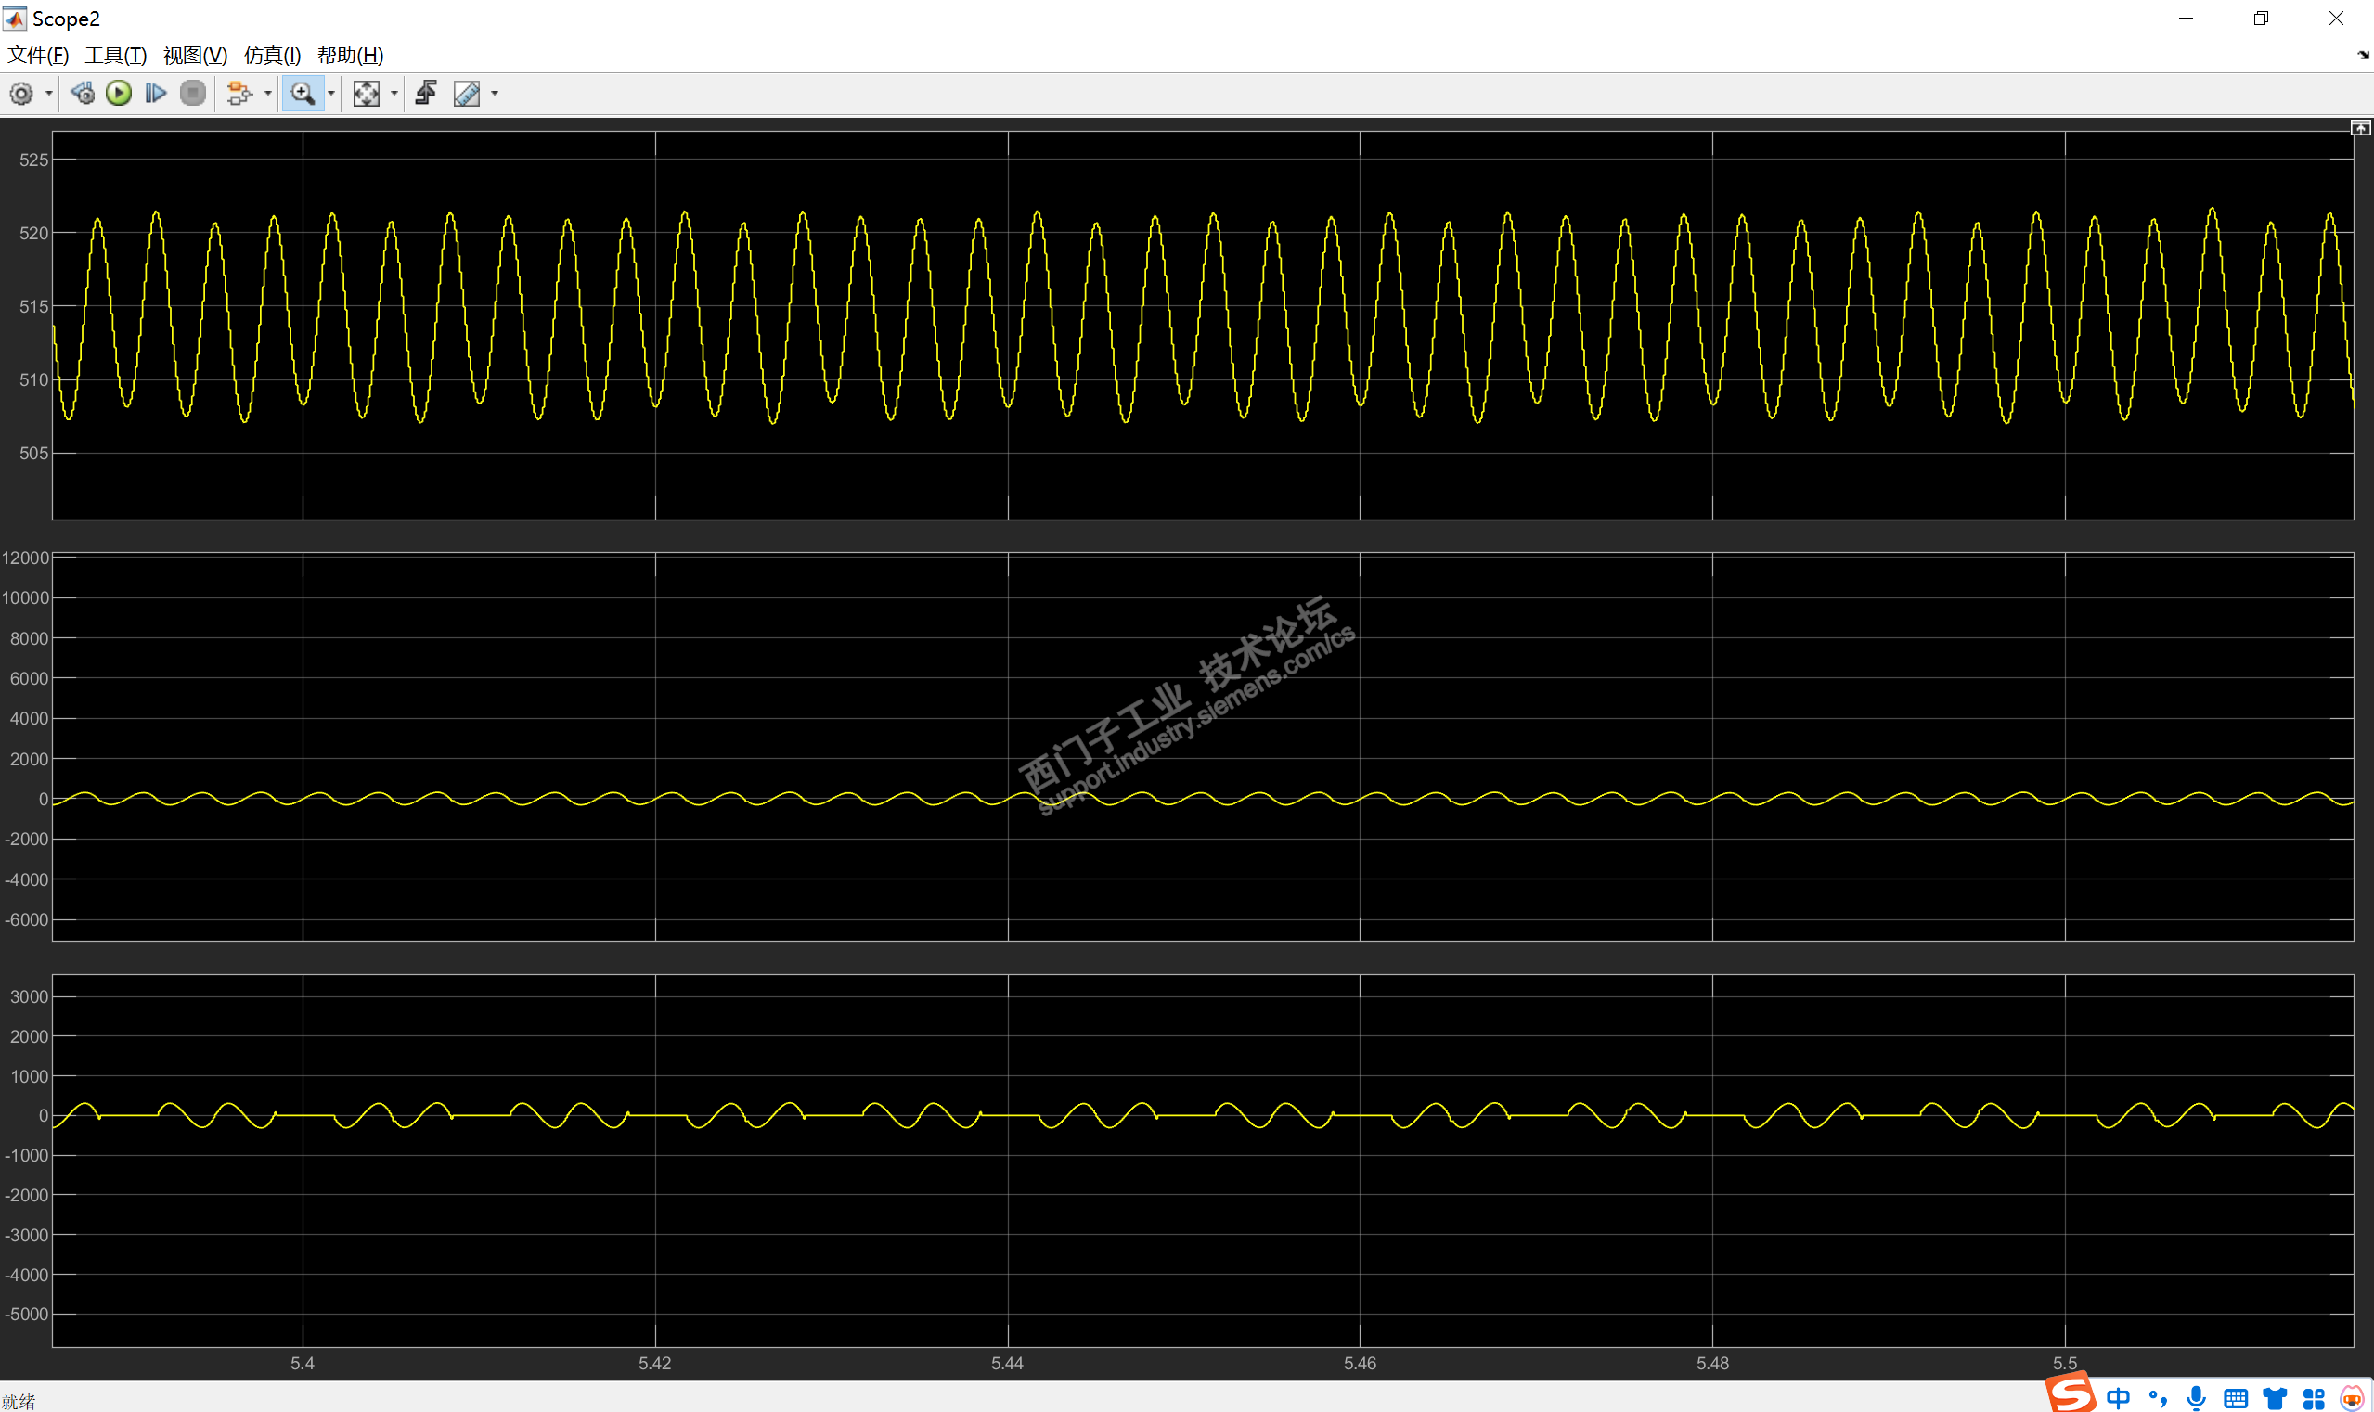Expand the measurements ruler dropdown arrow
This screenshot has height=1412, width=2374.
coord(494,94)
